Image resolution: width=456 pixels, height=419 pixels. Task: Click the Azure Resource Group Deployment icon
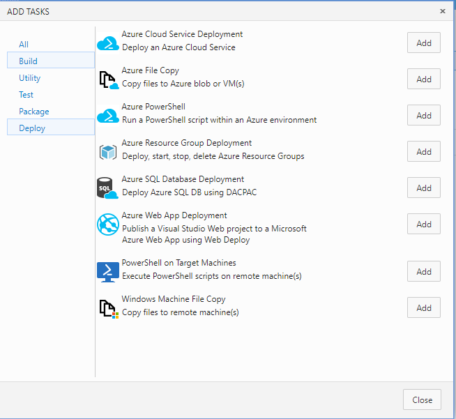[108, 152]
